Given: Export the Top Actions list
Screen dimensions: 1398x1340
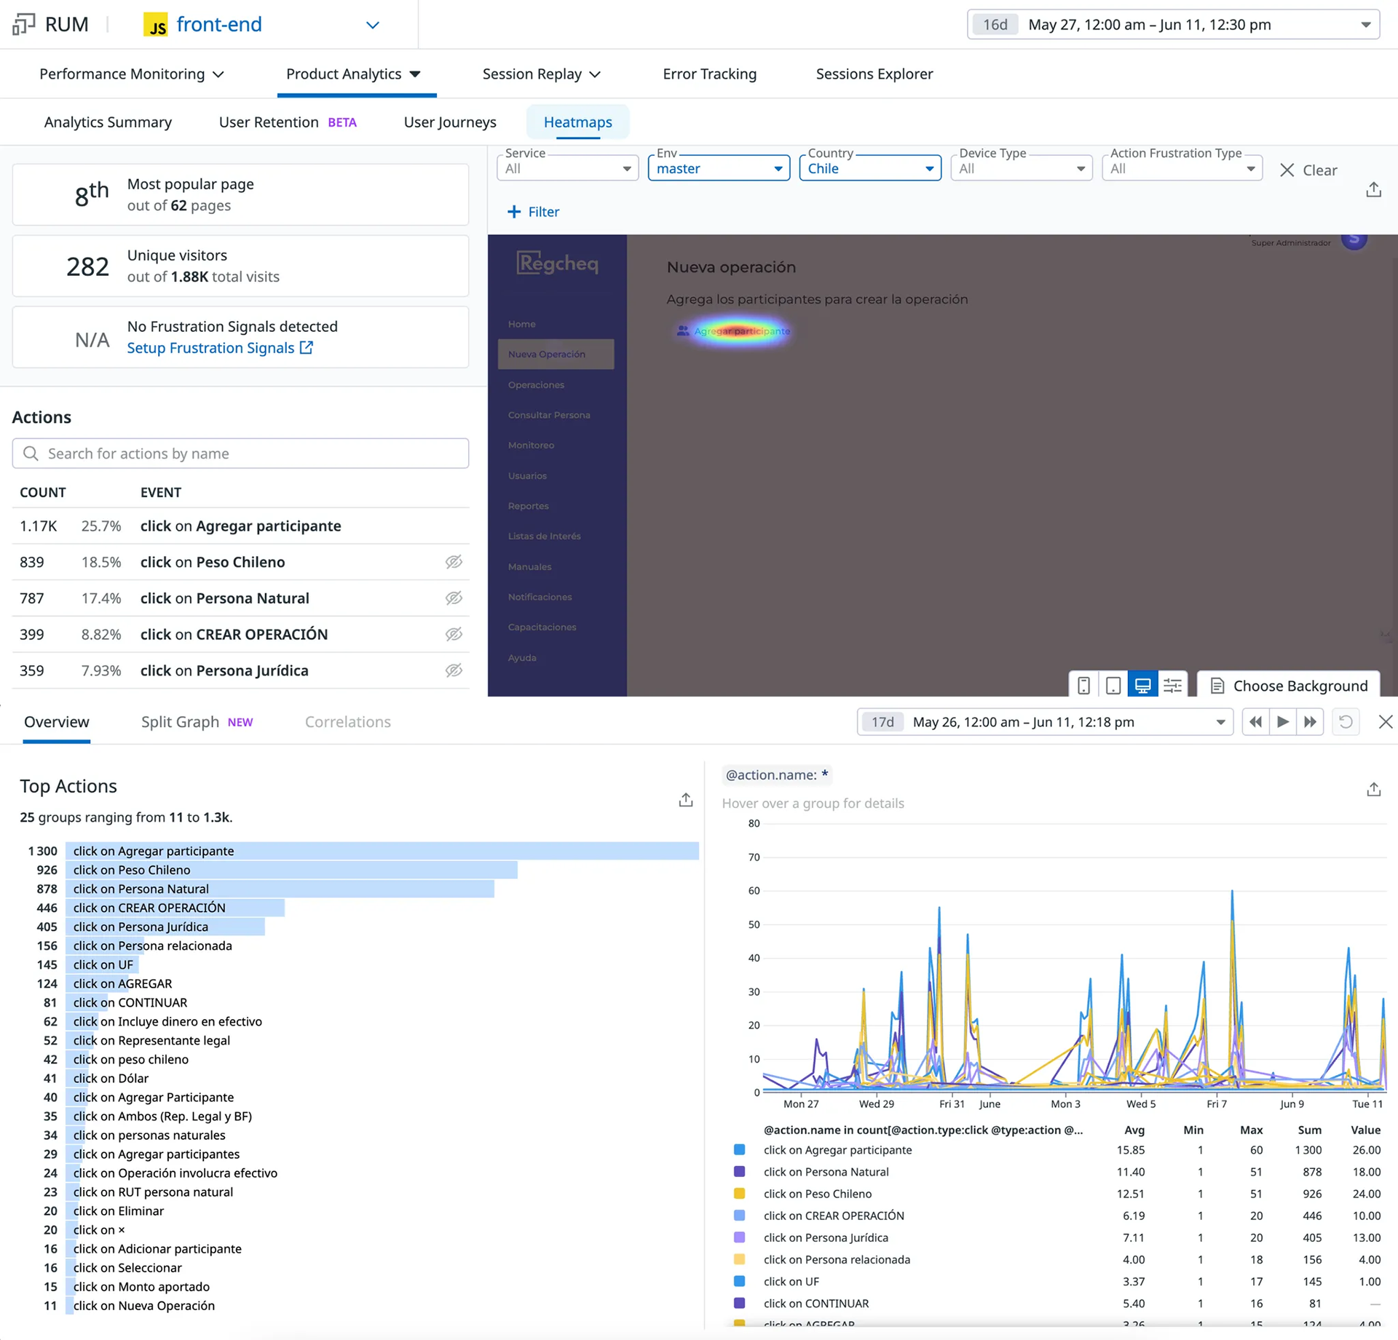Looking at the screenshot, I should click(685, 800).
